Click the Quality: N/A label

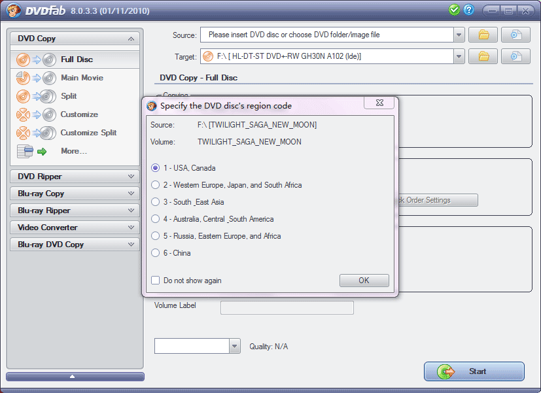tap(269, 347)
